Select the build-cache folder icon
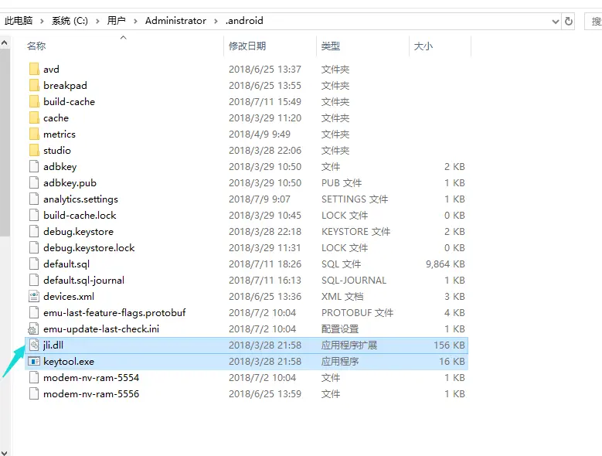The height and width of the screenshot is (456, 602). point(34,102)
